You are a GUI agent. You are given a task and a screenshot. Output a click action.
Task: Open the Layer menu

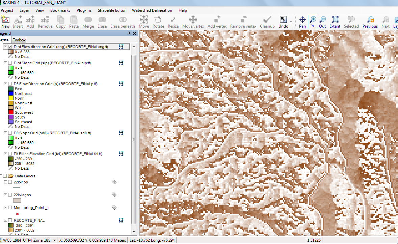[24, 10]
